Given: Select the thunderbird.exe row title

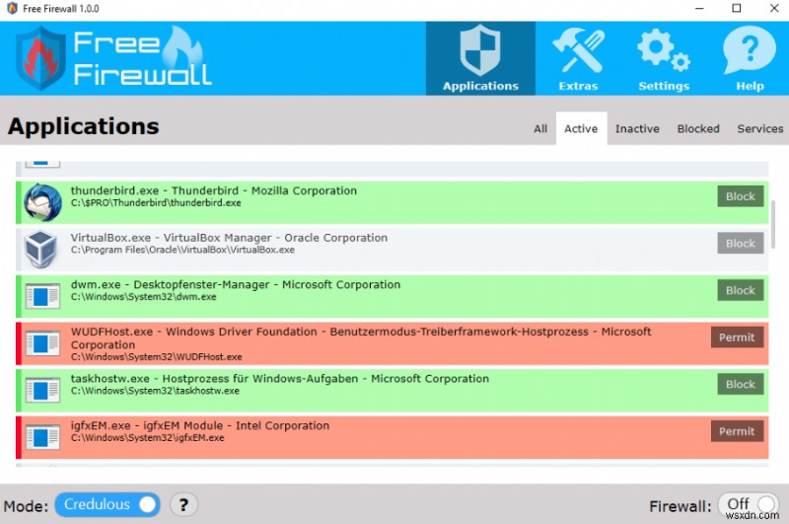Looking at the screenshot, I should pos(213,190).
